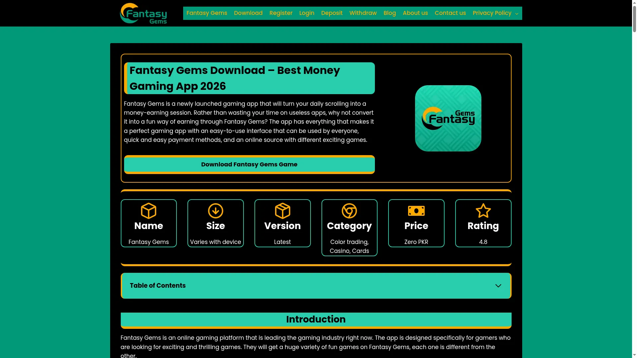Click the page vertical scrollbar

tap(634, 179)
